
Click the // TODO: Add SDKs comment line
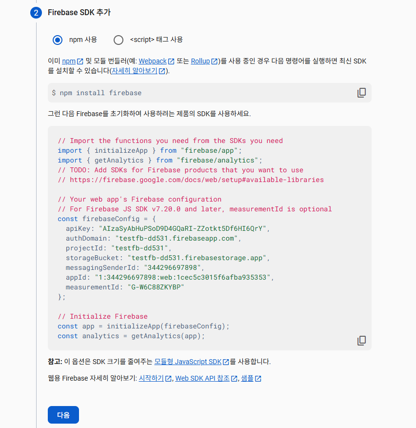(180, 170)
